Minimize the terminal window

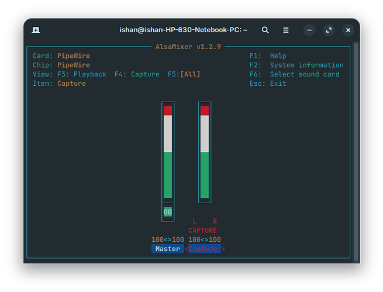[x=309, y=30]
